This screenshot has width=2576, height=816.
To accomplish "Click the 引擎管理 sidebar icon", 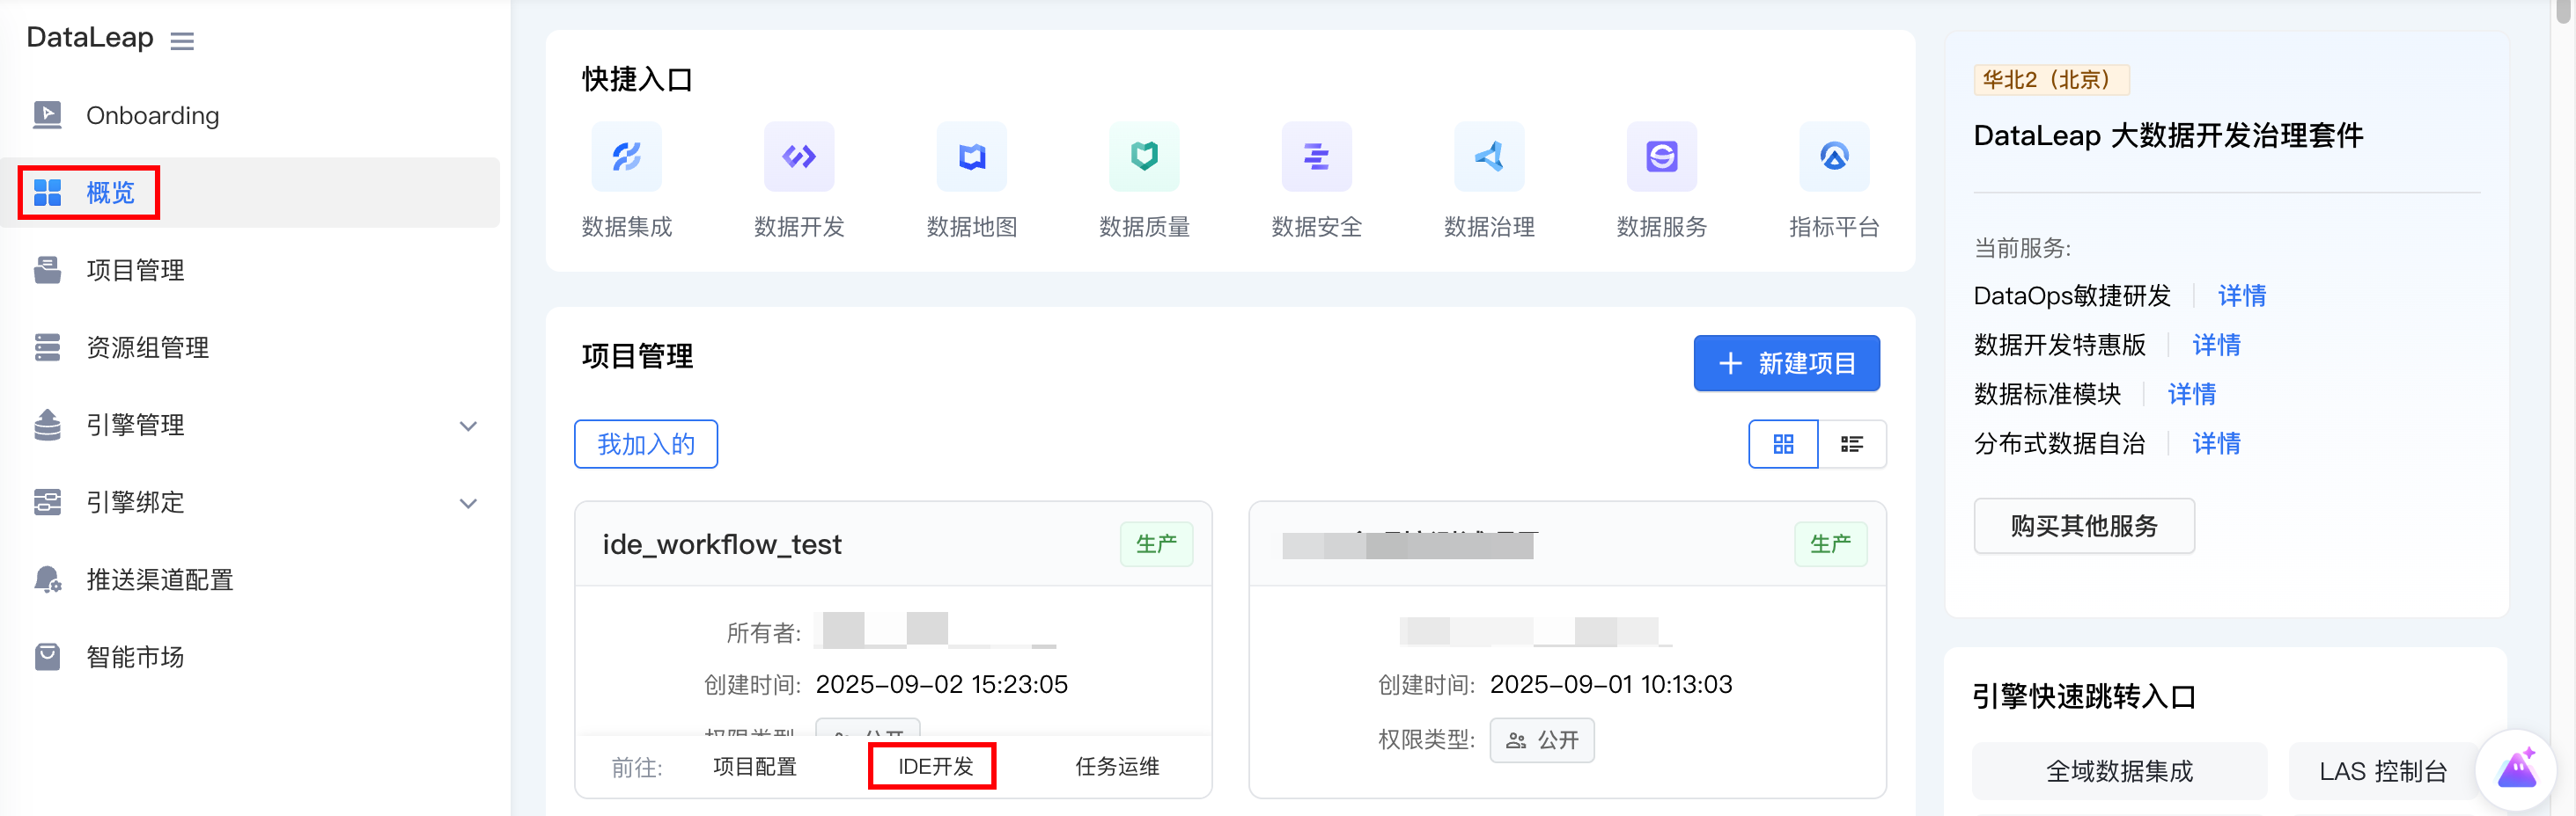I will coord(47,425).
